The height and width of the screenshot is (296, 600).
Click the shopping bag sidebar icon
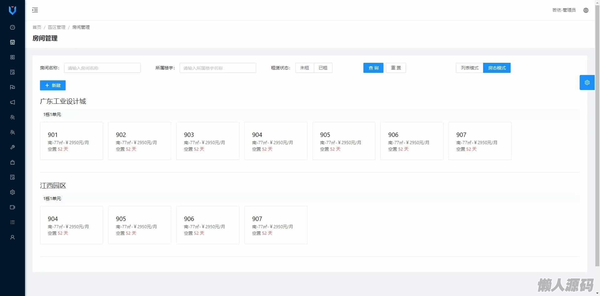tap(12, 162)
